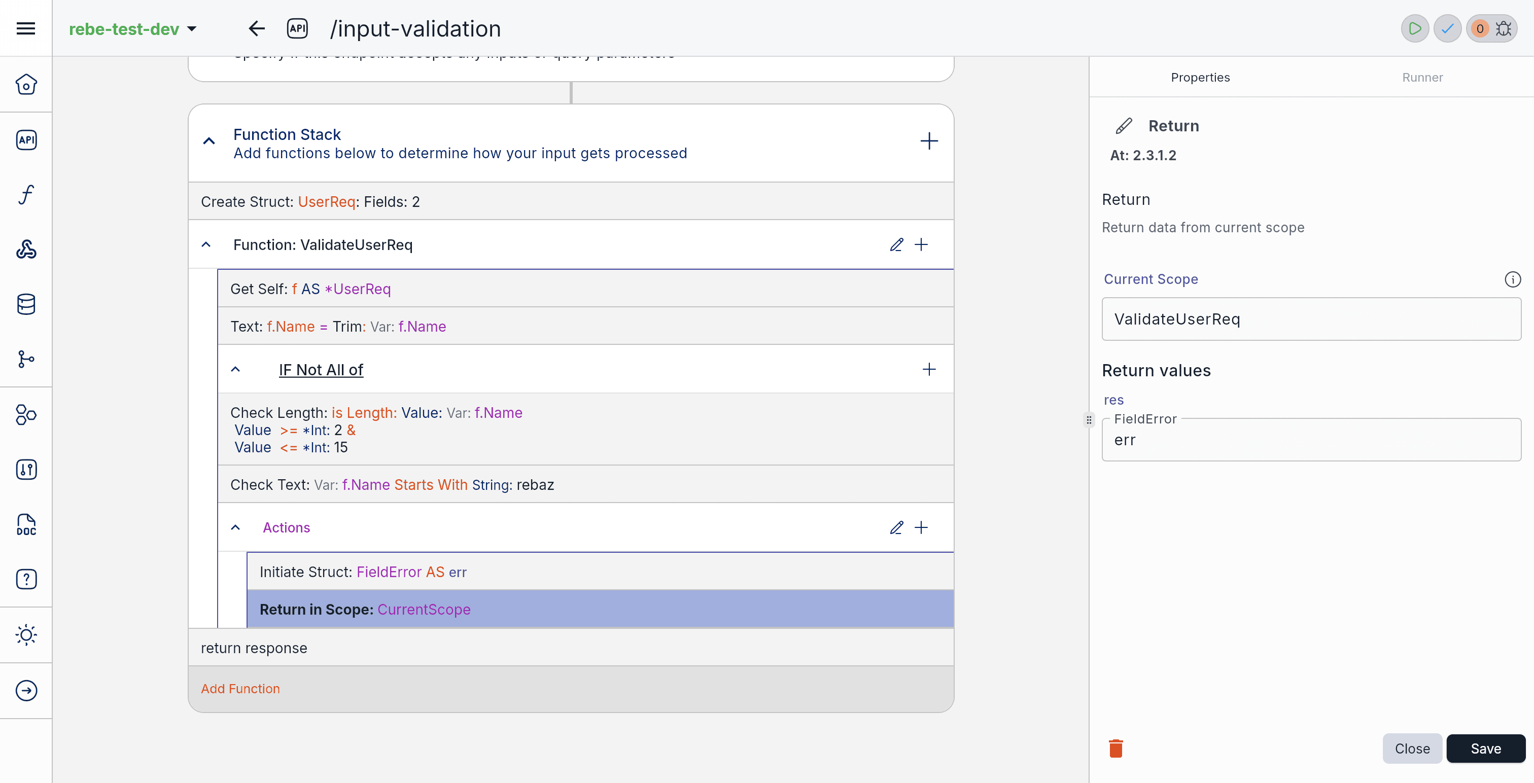Select Text: f.Name = Trim row
This screenshot has height=783, width=1534.
[x=585, y=326]
